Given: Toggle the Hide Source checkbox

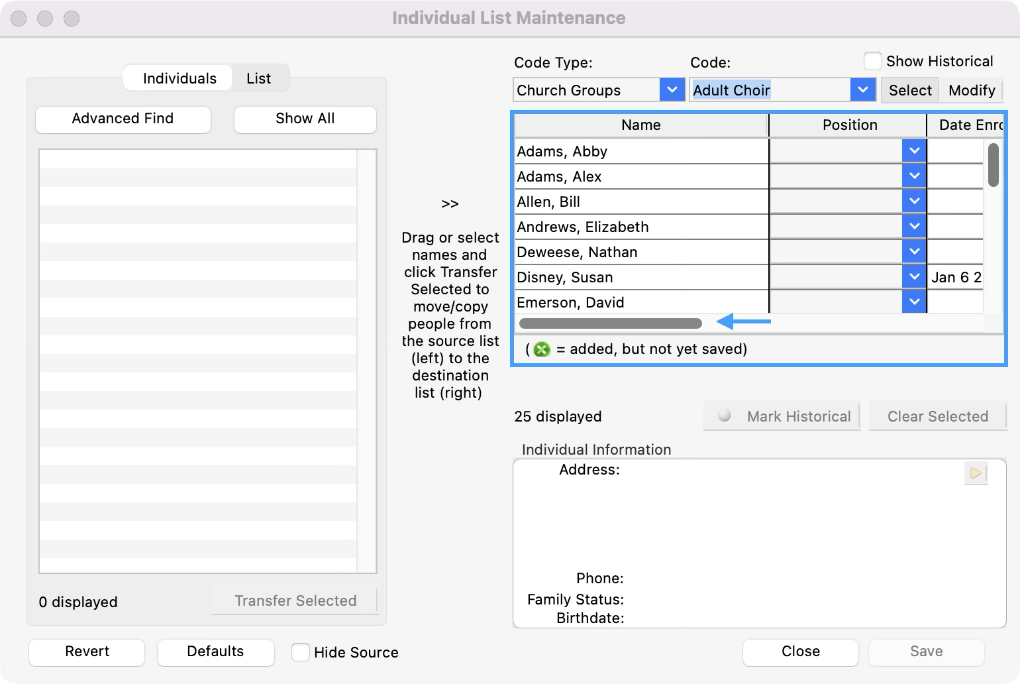Looking at the screenshot, I should coord(301,652).
